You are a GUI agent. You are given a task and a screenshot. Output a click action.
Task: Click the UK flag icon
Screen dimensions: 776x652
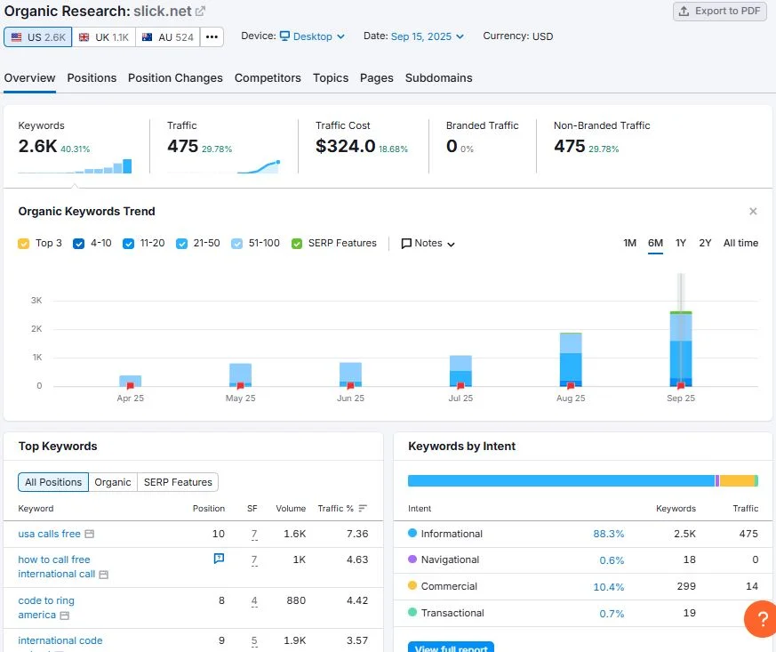click(84, 37)
